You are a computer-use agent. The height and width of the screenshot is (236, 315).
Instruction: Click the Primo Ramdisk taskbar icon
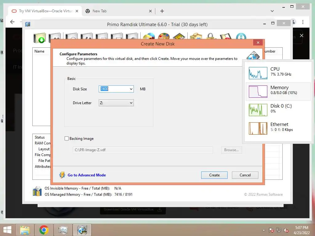[82, 230]
